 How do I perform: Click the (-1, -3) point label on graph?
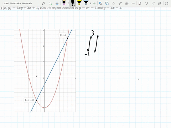30,100
